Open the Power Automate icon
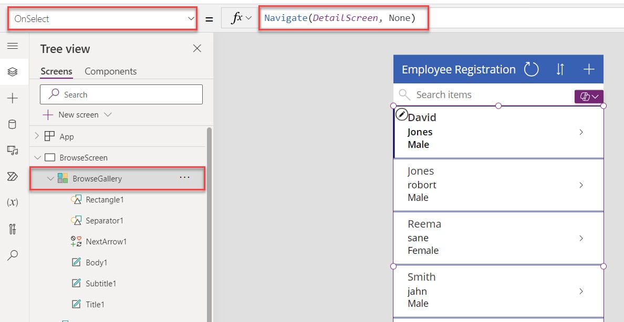The width and height of the screenshot is (624, 322). [x=13, y=177]
